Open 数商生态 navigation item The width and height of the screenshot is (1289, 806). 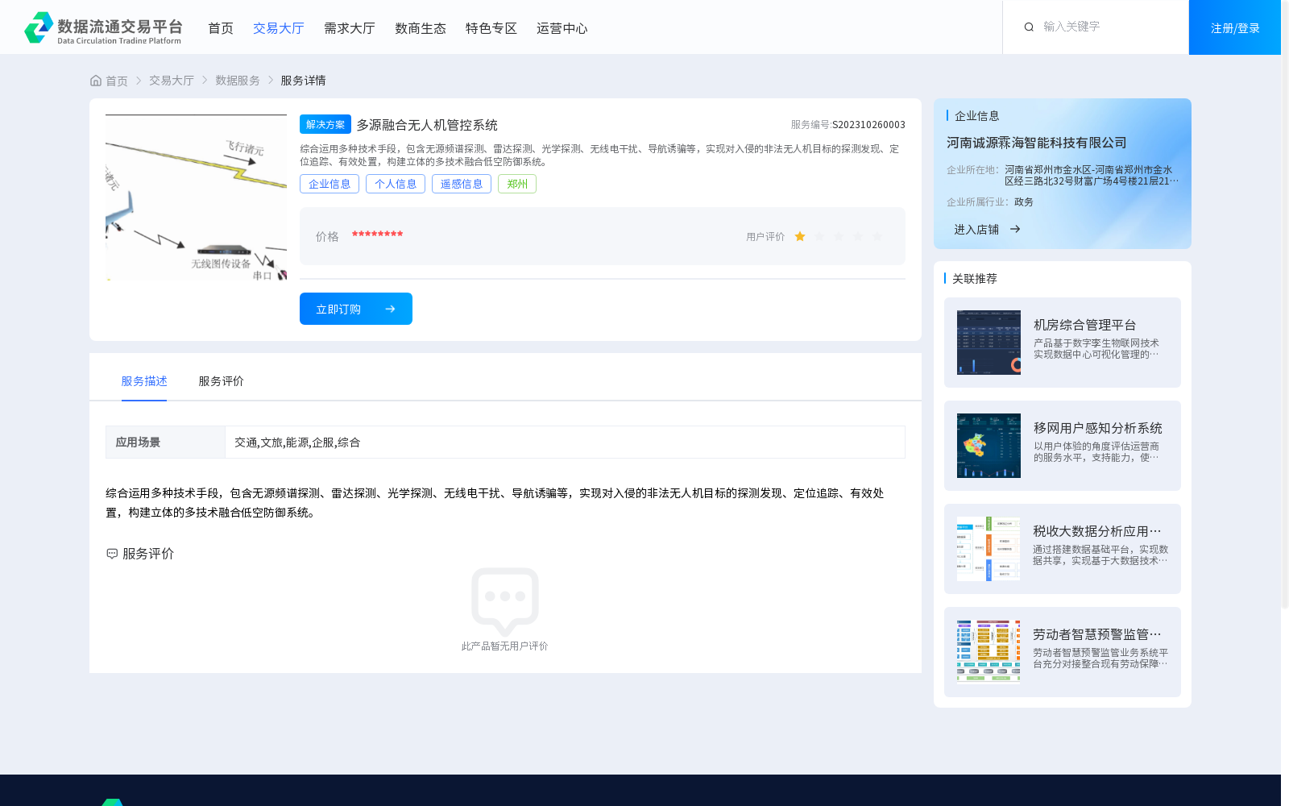(421, 28)
